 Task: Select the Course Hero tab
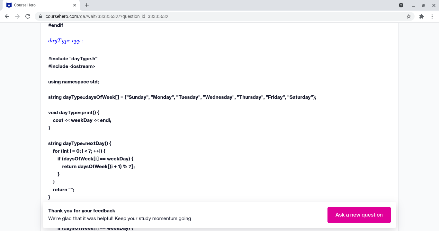tap(40, 5)
